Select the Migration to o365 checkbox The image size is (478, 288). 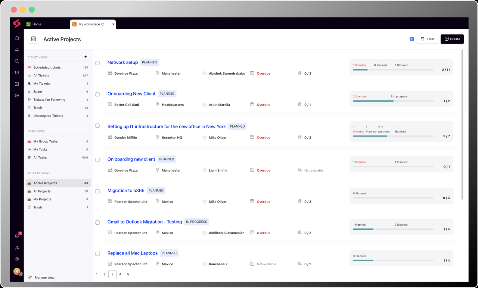tap(97, 191)
